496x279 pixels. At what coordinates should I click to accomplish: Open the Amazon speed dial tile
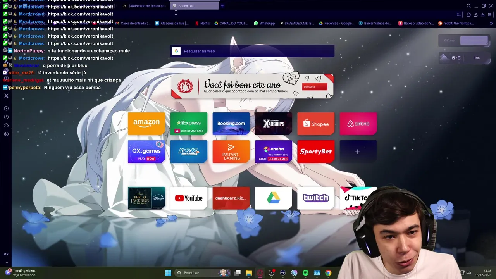[x=146, y=124]
